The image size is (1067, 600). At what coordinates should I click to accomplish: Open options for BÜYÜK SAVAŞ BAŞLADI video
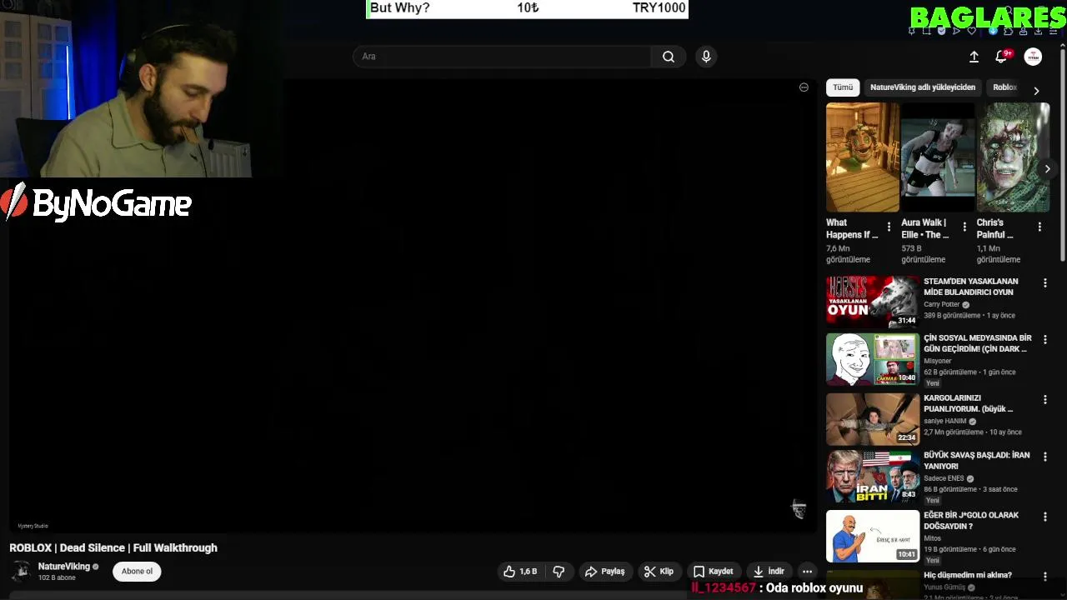[1044, 457]
